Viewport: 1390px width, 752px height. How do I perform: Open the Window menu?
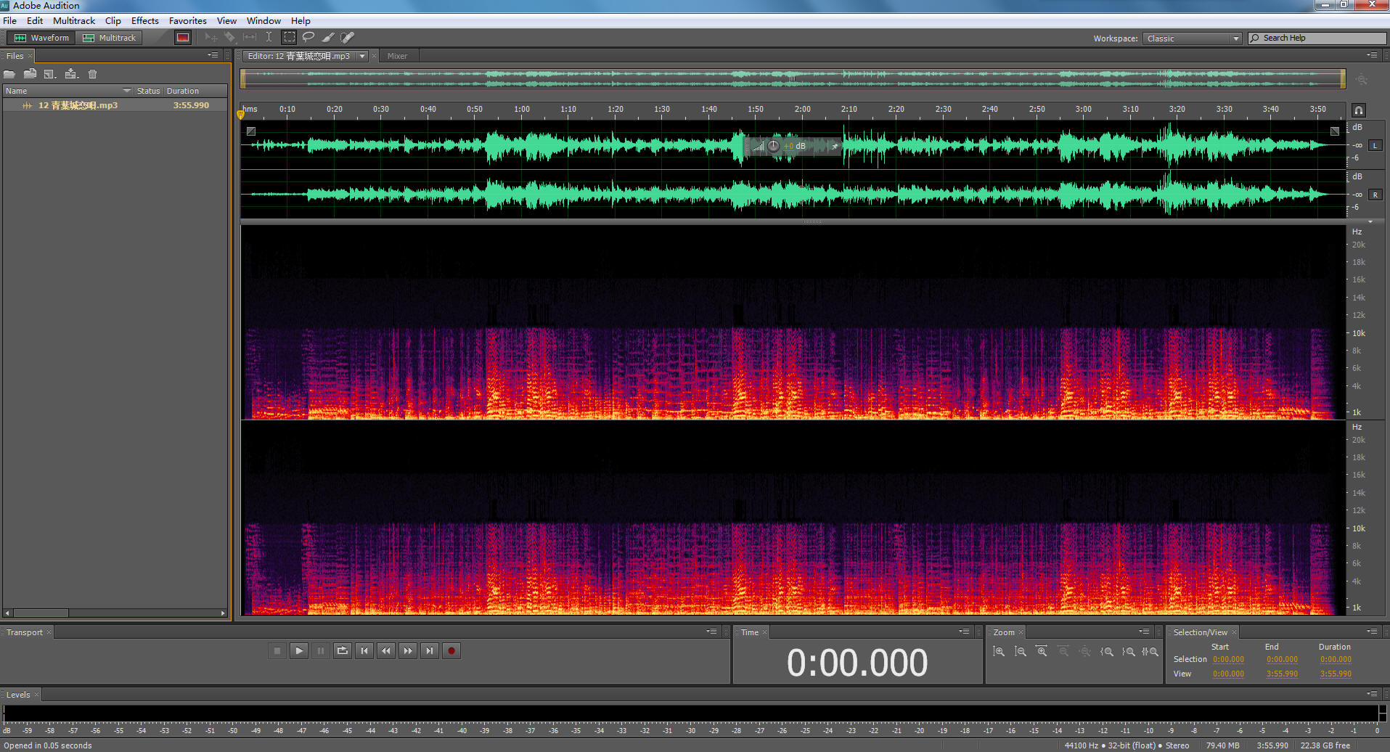[263, 20]
